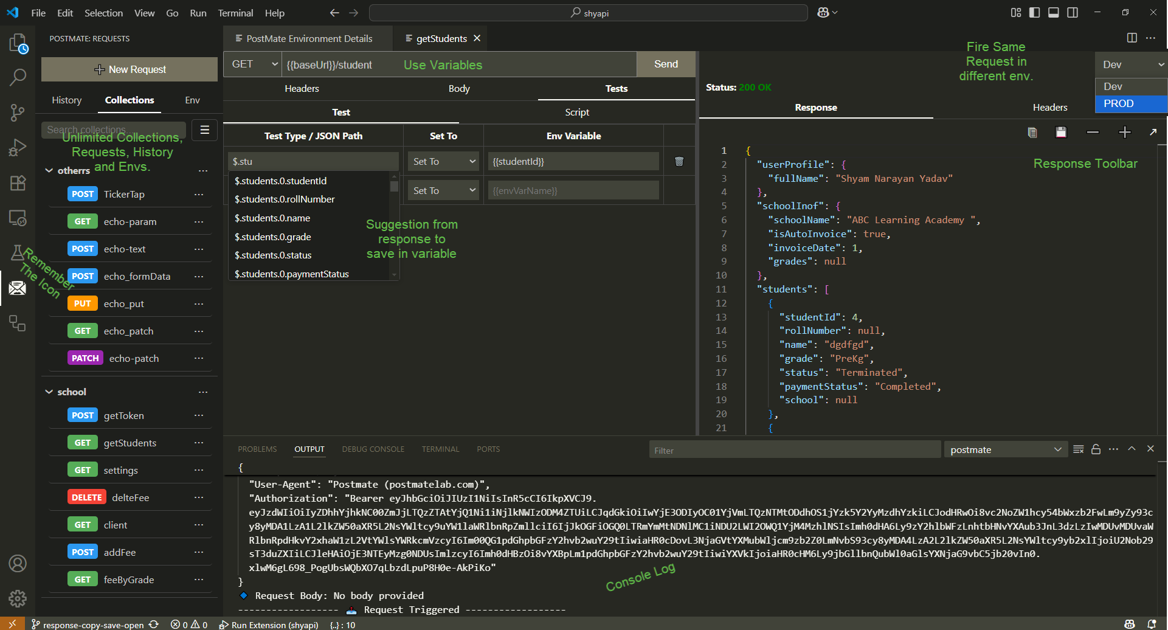
Task: Click suggestion list scrollbar thumb
Action: [x=394, y=186]
